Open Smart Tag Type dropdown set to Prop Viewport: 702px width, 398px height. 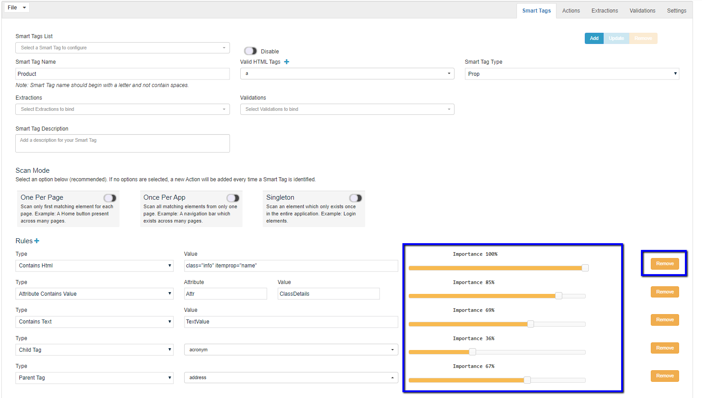[x=572, y=74]
